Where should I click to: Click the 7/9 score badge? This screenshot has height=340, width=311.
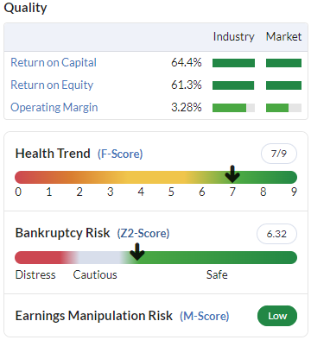coord(279,154)
